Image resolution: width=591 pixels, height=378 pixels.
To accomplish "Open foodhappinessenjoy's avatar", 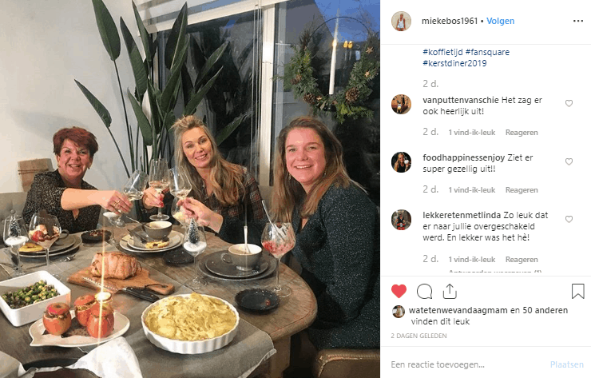I will point(401,162).
